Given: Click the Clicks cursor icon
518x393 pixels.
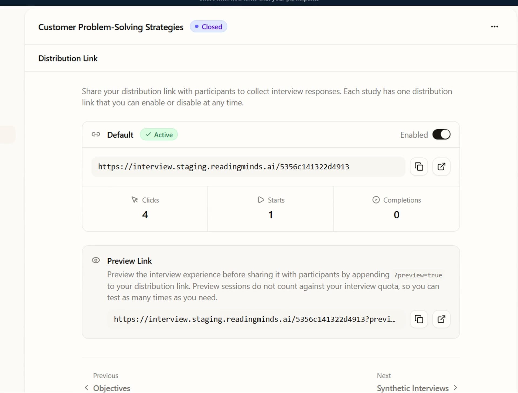Looking at the screenshot, I should tap(134, 200).
